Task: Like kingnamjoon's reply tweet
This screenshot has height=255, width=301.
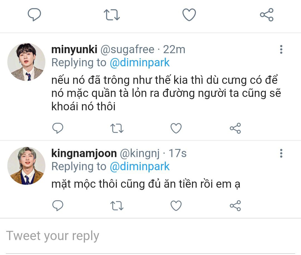Action: click(176, 206)
